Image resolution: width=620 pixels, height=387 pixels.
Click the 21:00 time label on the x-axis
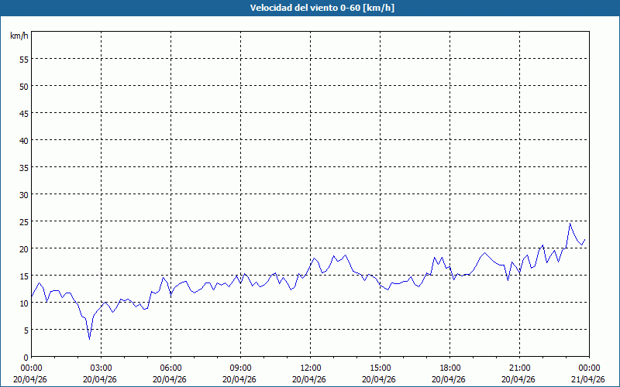click(519, 368)
